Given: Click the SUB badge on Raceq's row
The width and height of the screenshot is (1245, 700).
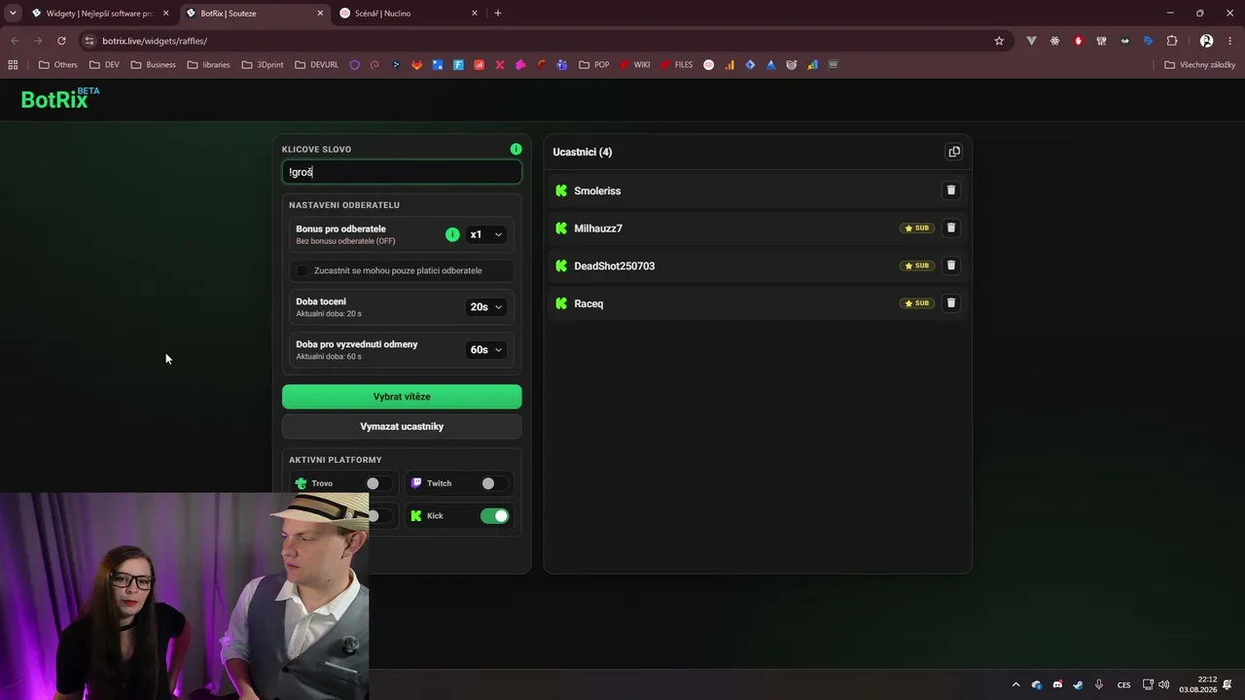Looking at the screenshot, I should tap(917, 303).
